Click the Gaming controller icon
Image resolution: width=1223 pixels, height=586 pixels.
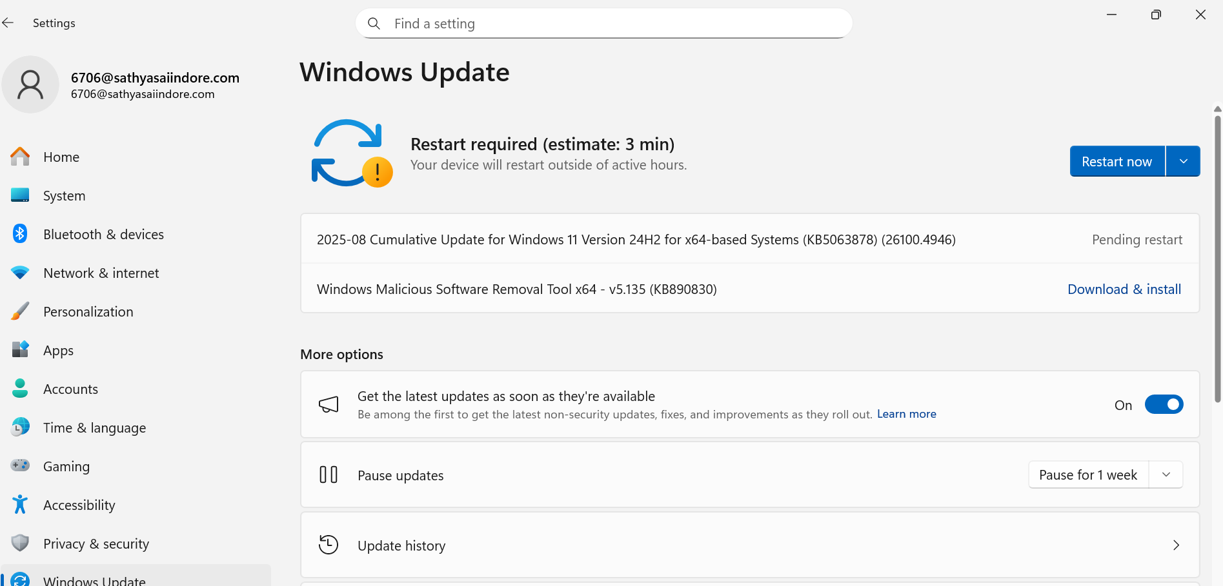(x=20, y=465)
